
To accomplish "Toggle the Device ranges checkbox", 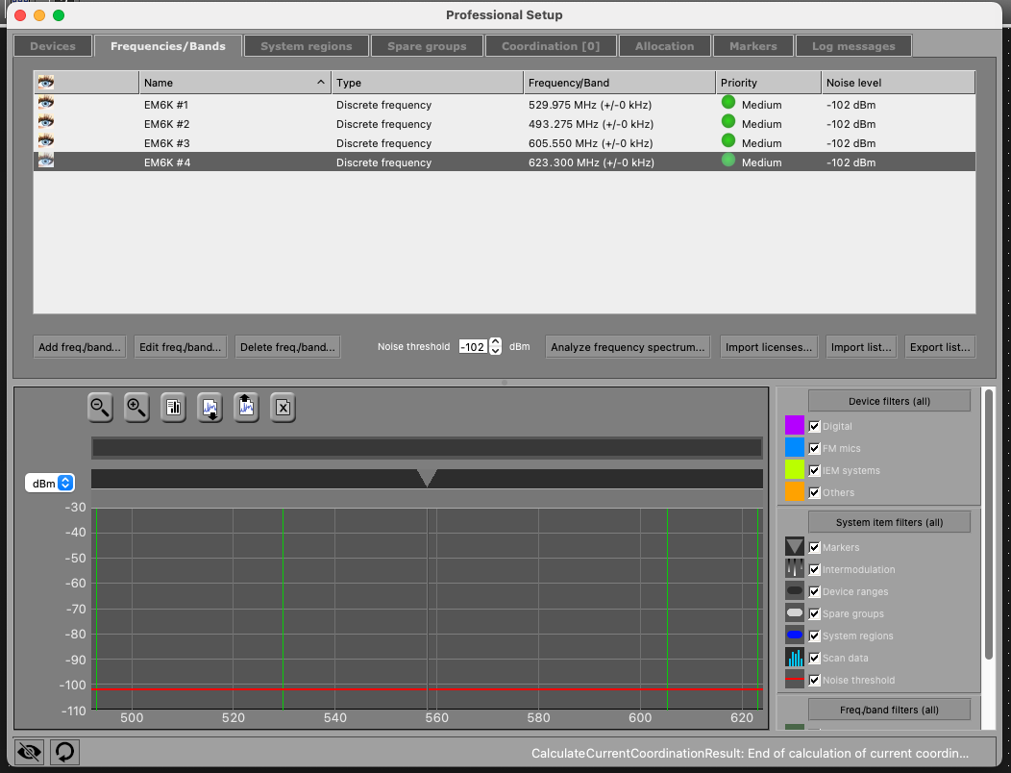I will [814, 591].
